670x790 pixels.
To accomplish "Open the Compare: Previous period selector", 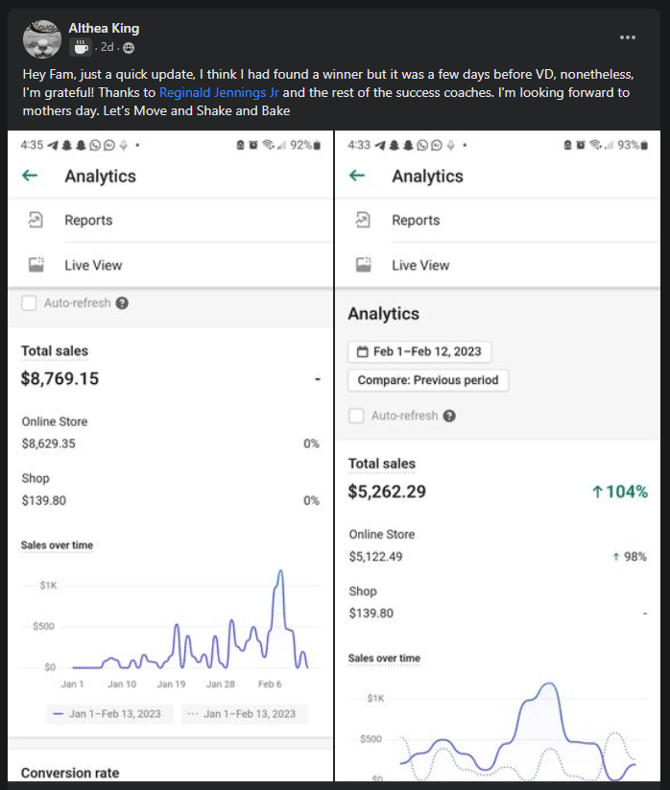I will 427,380.
